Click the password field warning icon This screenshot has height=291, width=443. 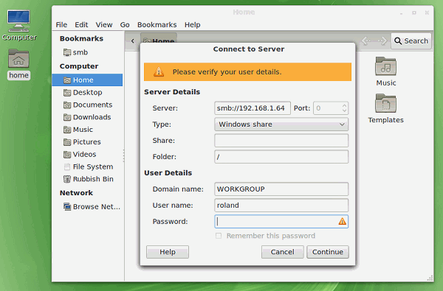(x=342, y=221)
